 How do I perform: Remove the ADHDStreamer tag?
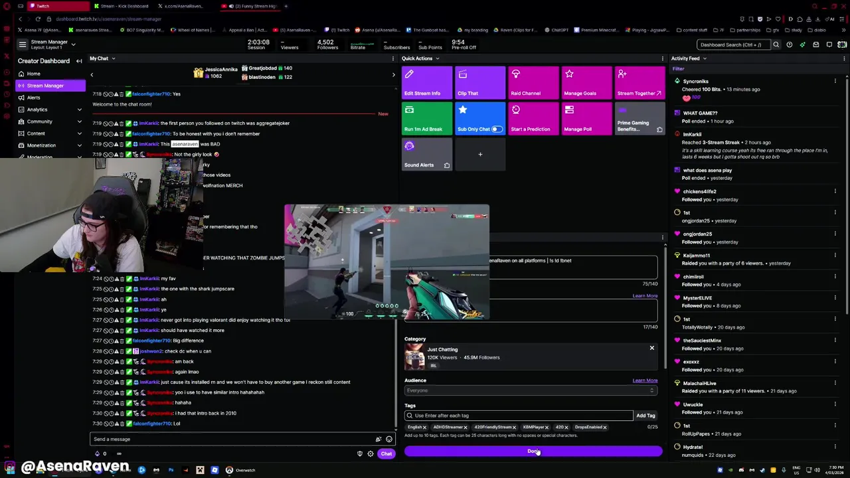point(465,428)
